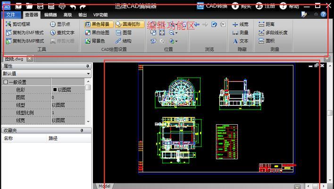Collapse the ribbon with the up chevron
The width and height of the screenshot is (334, 189).
(x=316, y=14)
